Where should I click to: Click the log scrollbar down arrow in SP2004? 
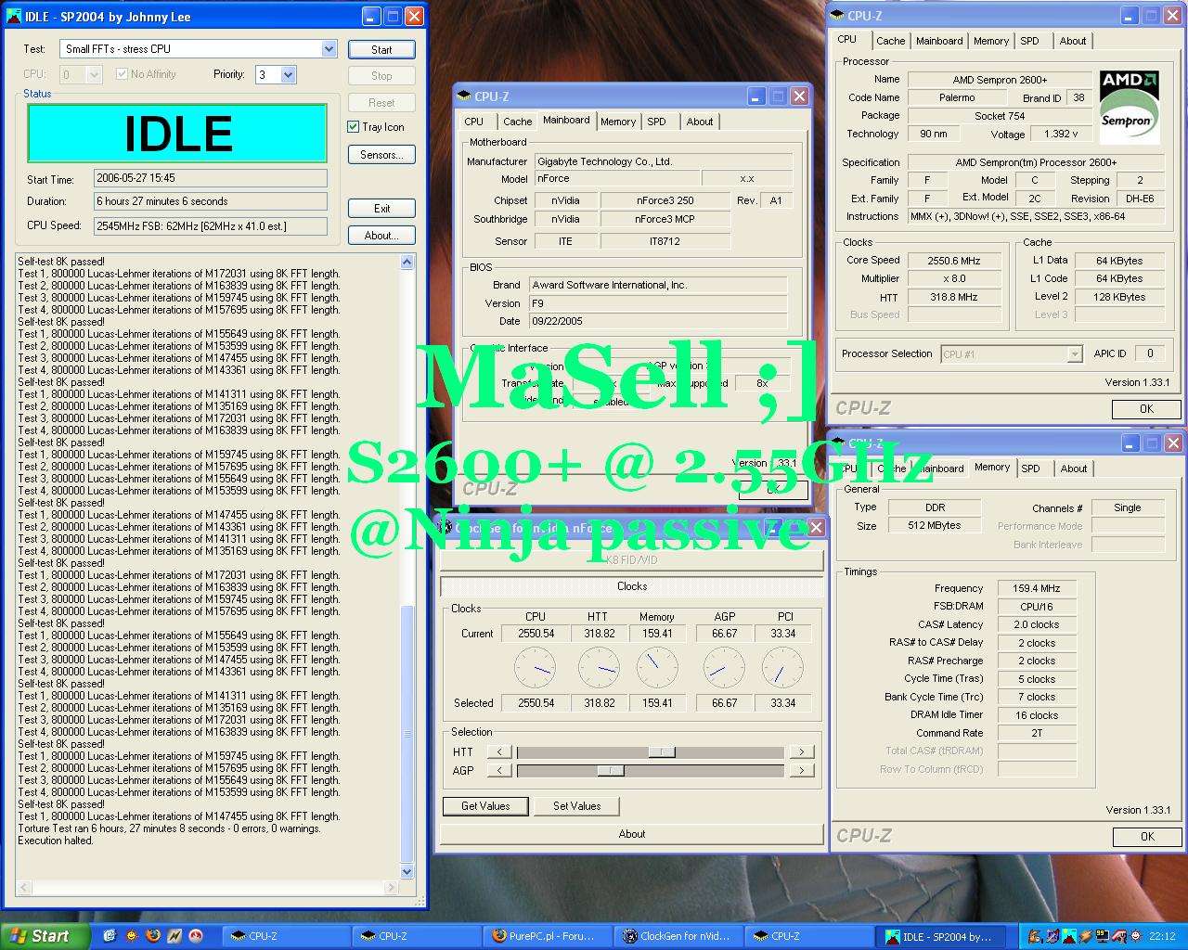click(407, 872)
